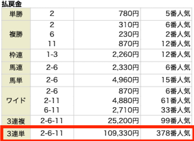Click the 4,960円 payout for 馬単

click(125, 80)
